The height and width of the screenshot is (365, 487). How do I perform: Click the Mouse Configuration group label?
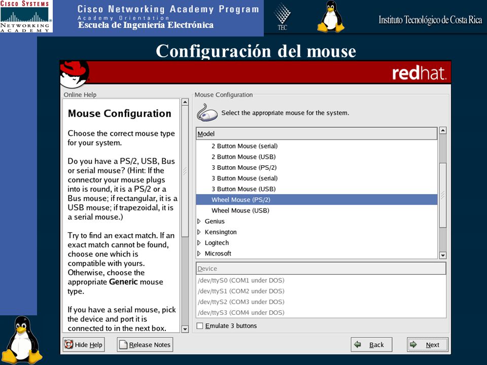[x=224, y=95]
